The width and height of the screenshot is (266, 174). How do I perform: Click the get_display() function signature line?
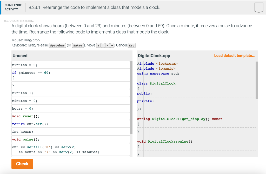180,119
